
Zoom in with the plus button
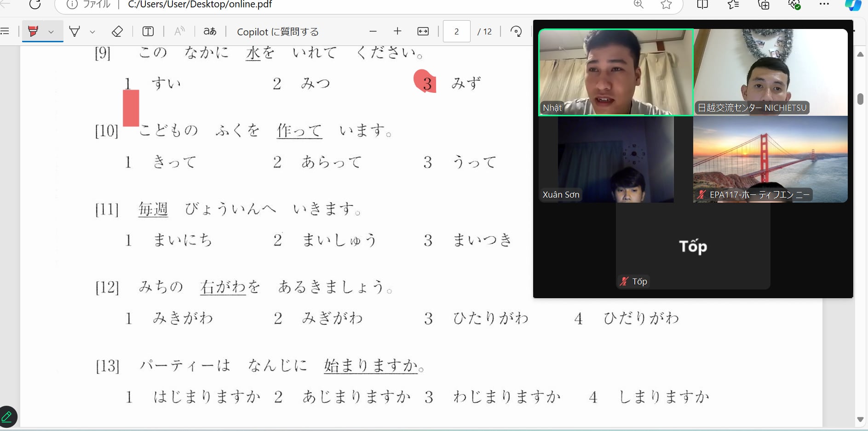(397, 31)
